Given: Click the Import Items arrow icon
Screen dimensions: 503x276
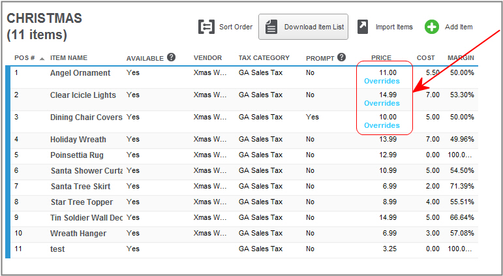Looking at the screenshot, I should click(x=363, y=27).
